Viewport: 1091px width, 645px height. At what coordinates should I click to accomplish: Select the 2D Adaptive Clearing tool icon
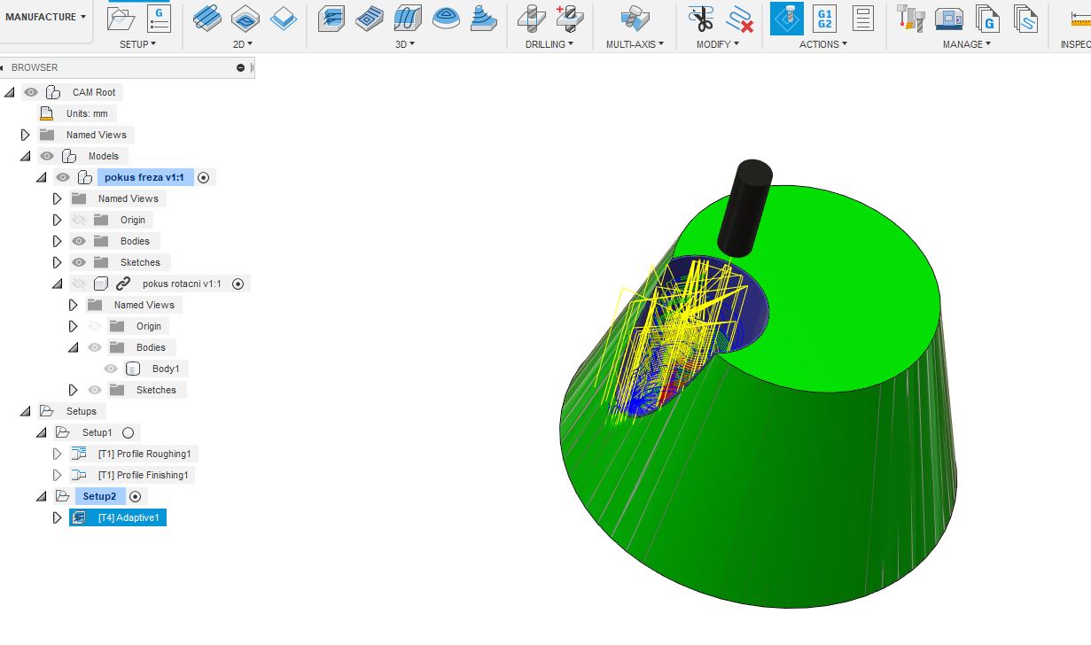coord(207,18)
